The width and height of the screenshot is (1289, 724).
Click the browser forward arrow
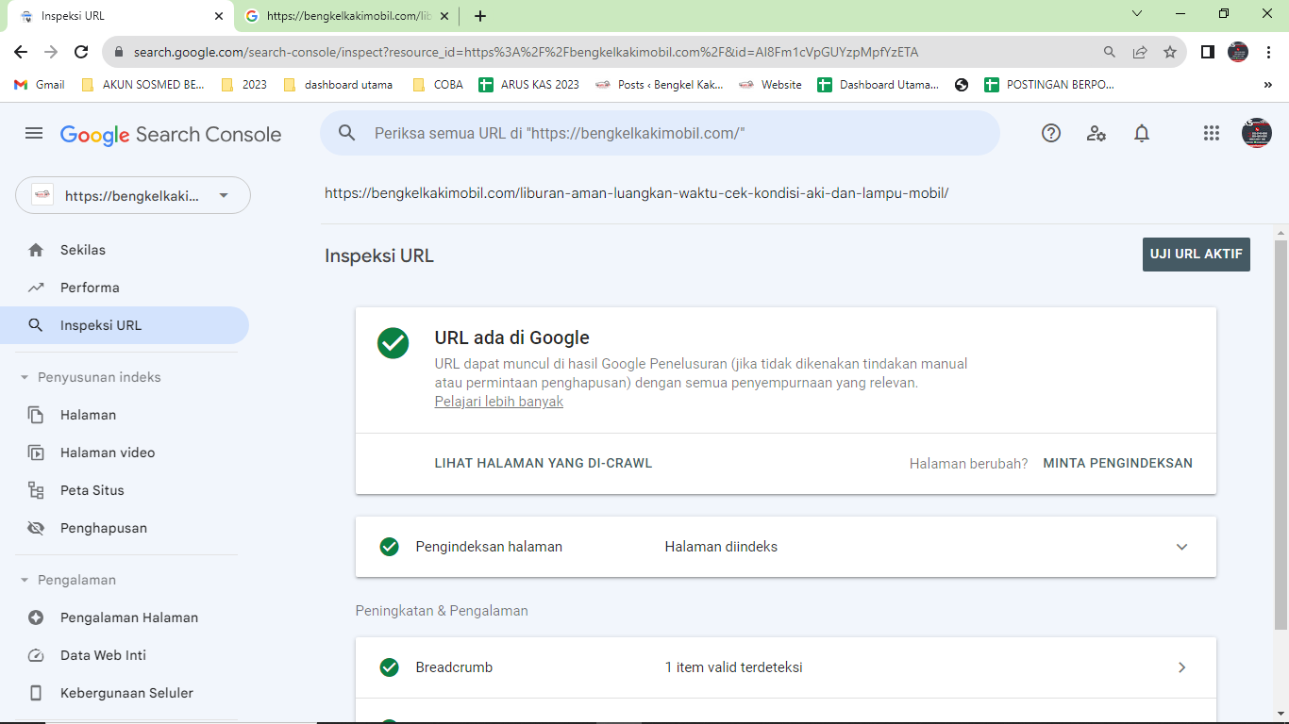pyautogui.click(x=51, y=52)
